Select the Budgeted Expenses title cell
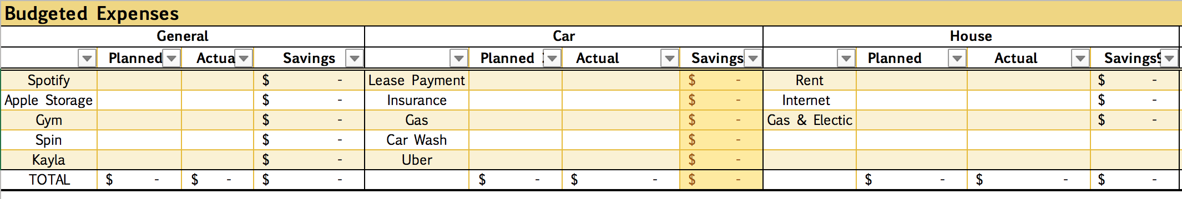1182x199 pixels. (591, 13)
